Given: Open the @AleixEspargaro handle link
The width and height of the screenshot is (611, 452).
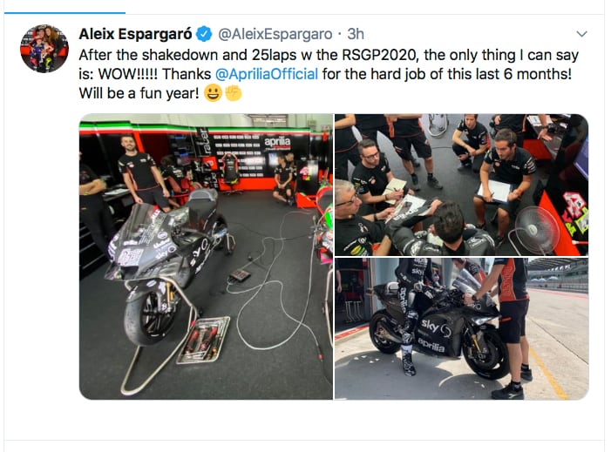Looking at the screenshot, I should 275,34.
